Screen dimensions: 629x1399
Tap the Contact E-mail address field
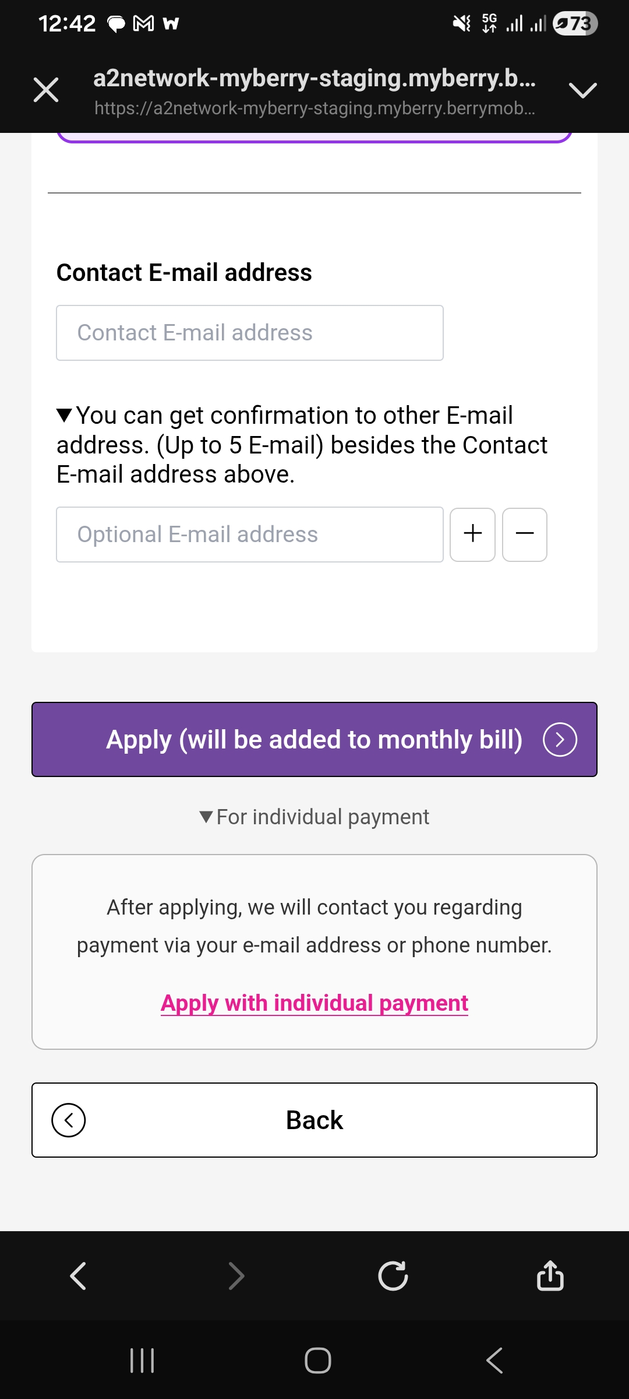click(x=249, y=333)
